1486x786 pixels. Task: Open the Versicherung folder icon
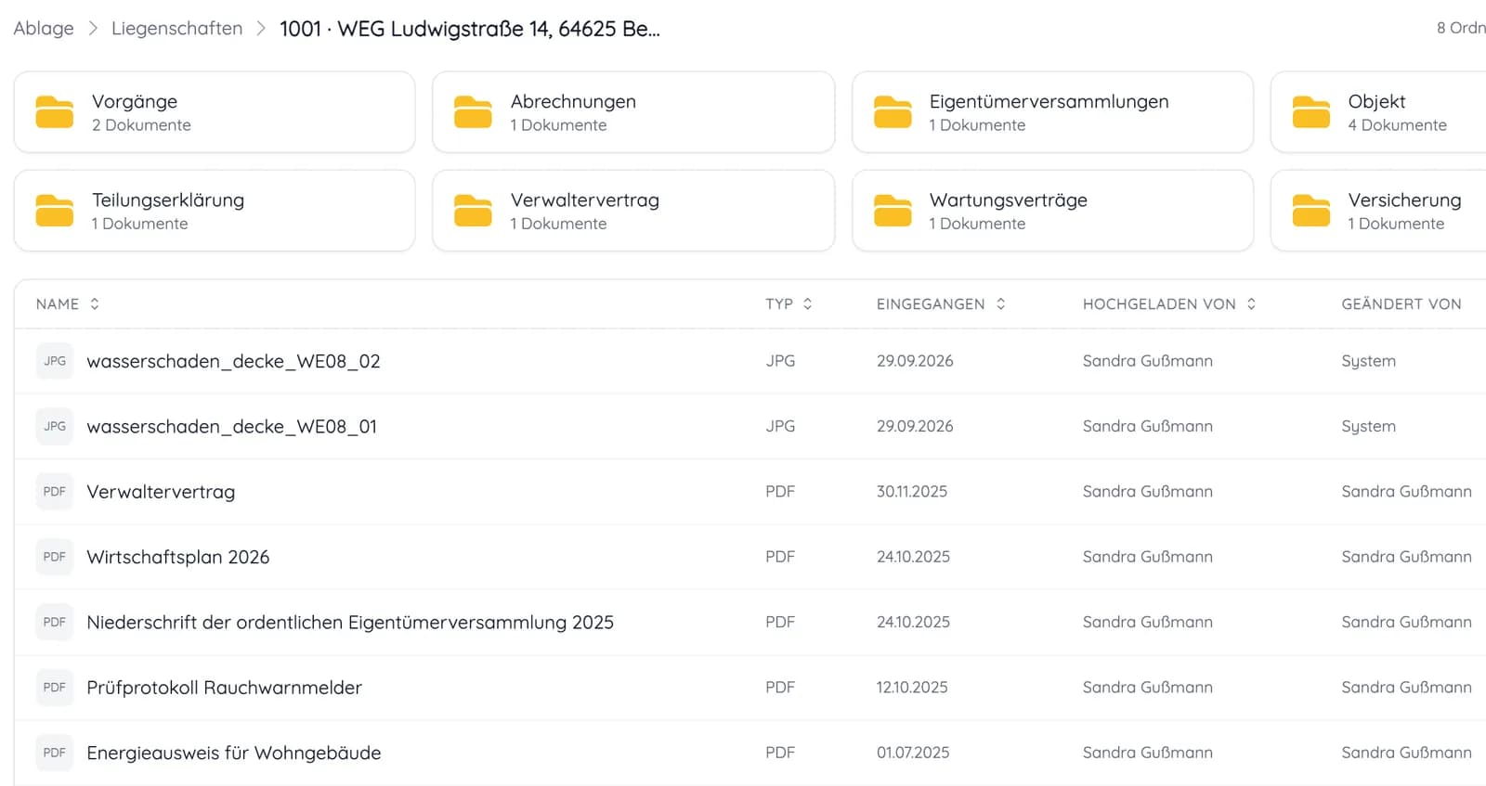(1311, 211)
